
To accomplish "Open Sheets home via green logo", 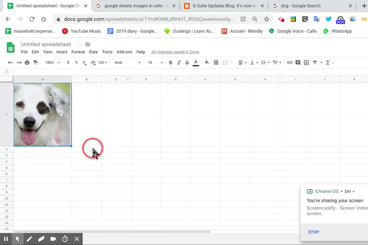I will [x=11, y=48].
